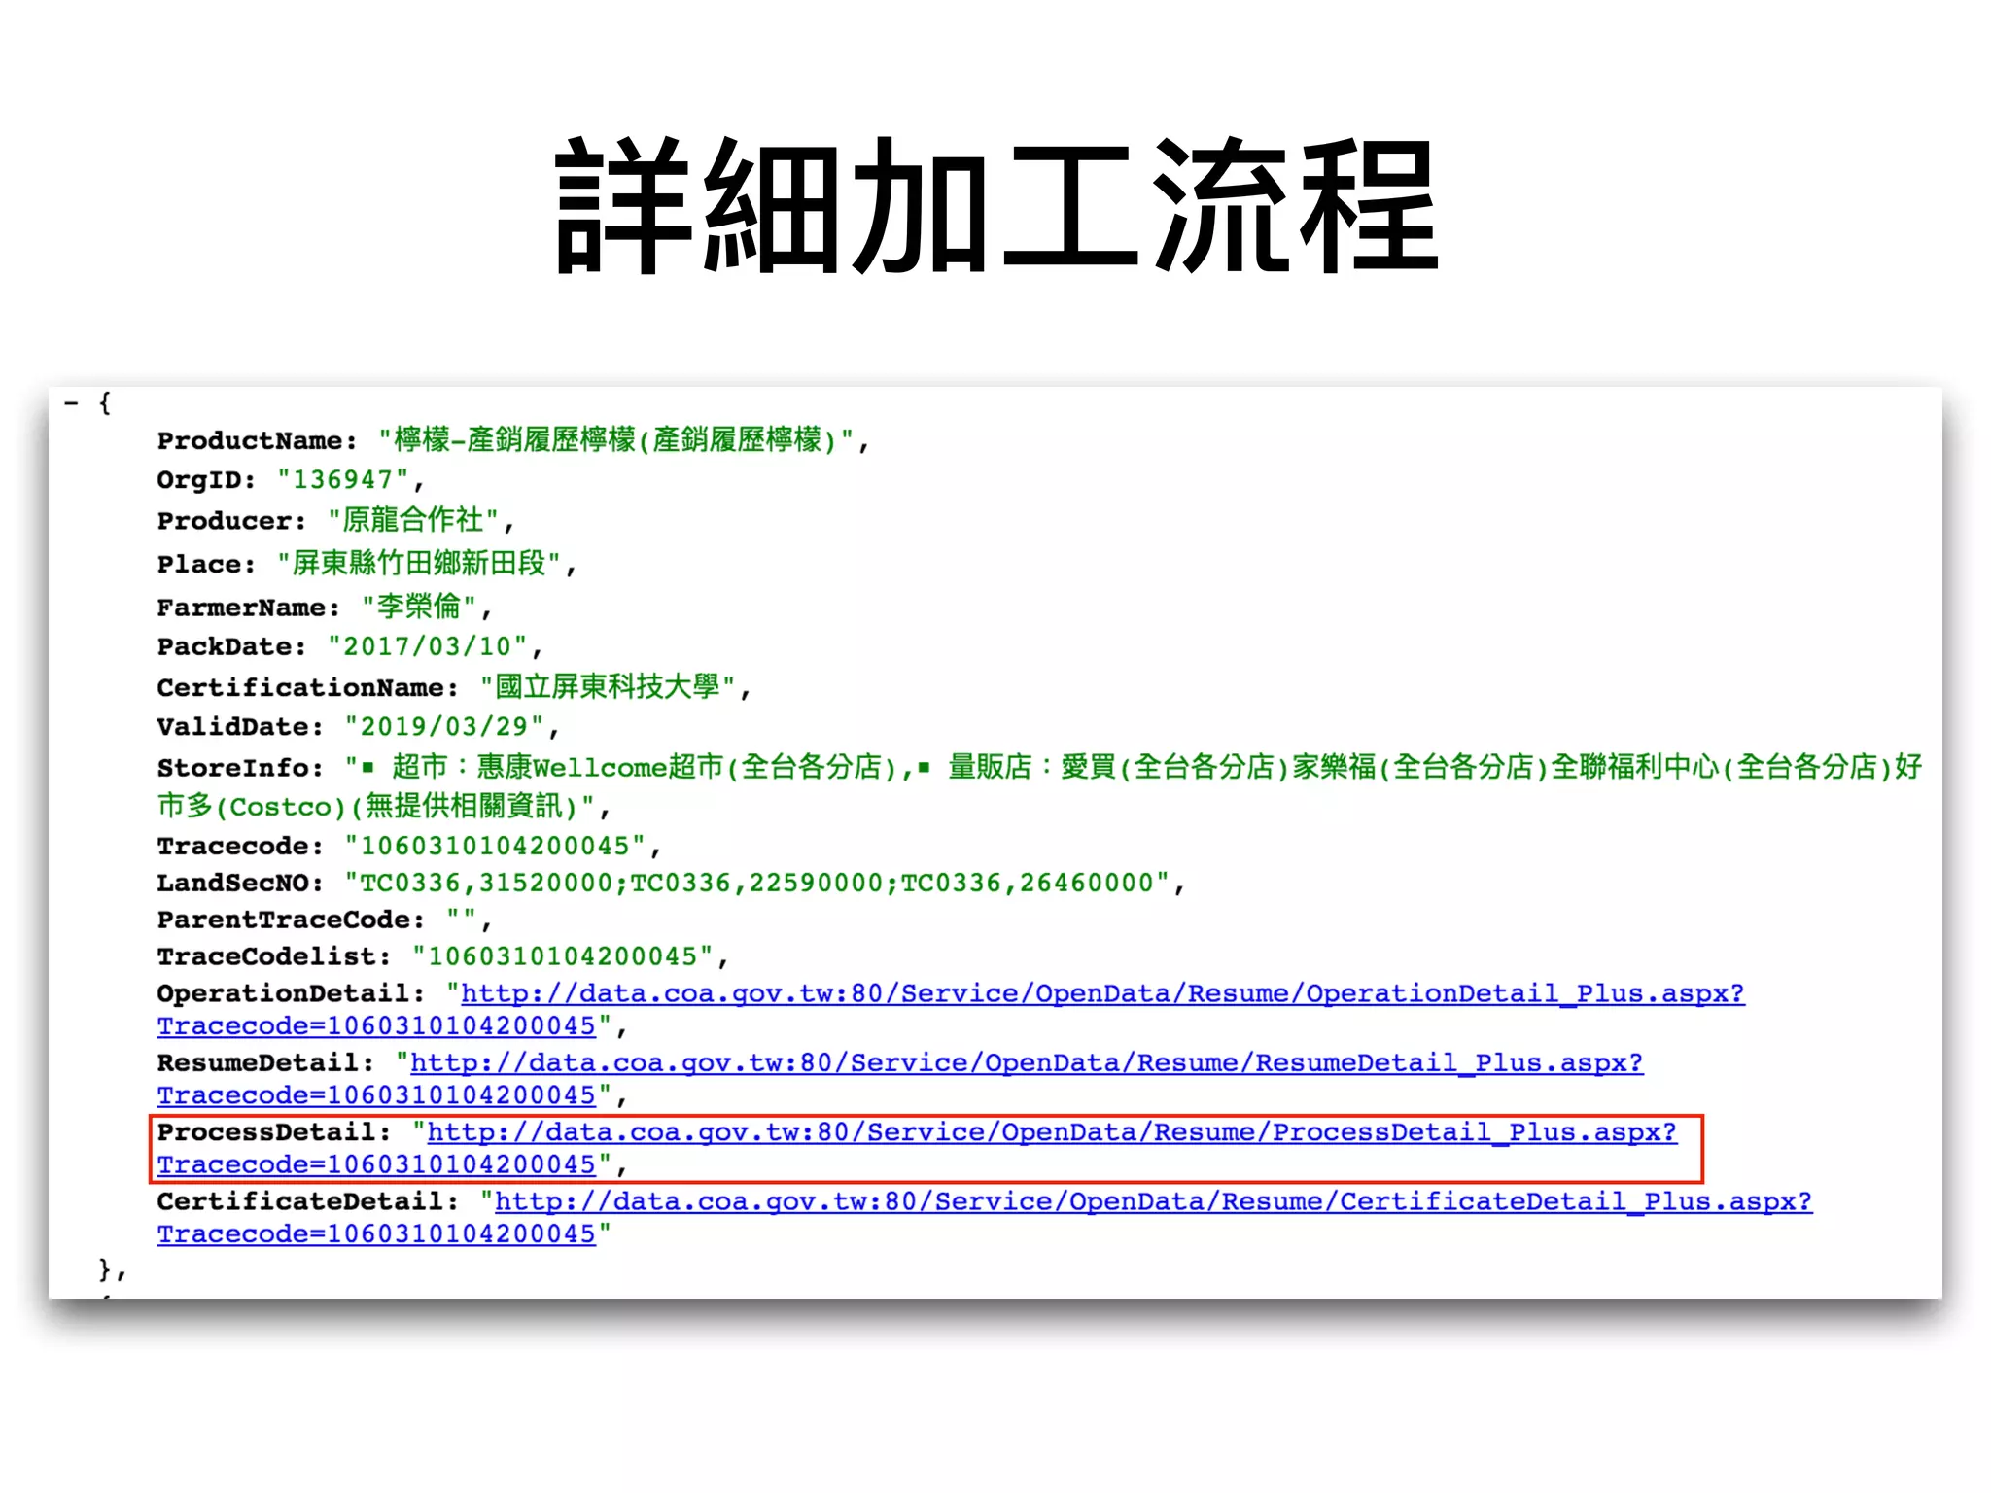Click the CertificateDetail Tracecode link continuation
The width and height of the screenshot is (1991, 1493).
pyautogui.click(x=376, y=1234)
